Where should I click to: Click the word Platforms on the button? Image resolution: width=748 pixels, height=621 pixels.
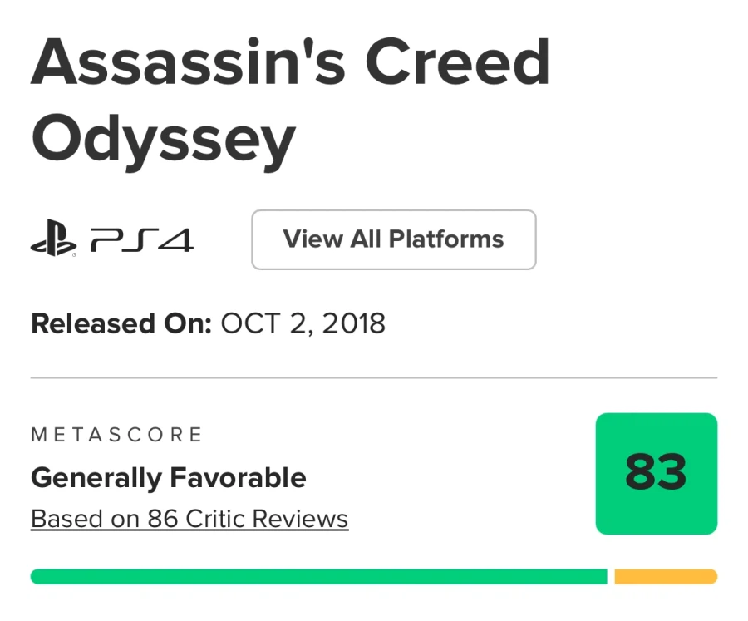pos(446,239)
